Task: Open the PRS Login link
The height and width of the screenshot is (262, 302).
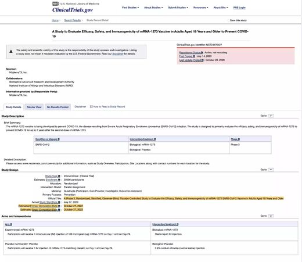Action: (239, 8)
